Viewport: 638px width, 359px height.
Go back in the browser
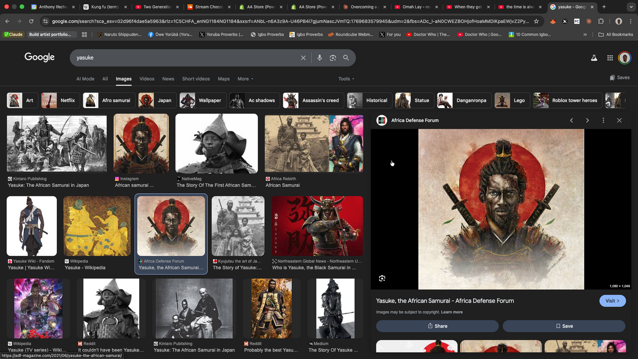7,21
